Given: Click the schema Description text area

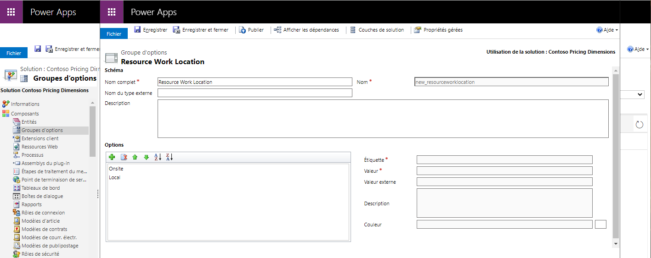Looking at the screenshot, I should point(383,119).
